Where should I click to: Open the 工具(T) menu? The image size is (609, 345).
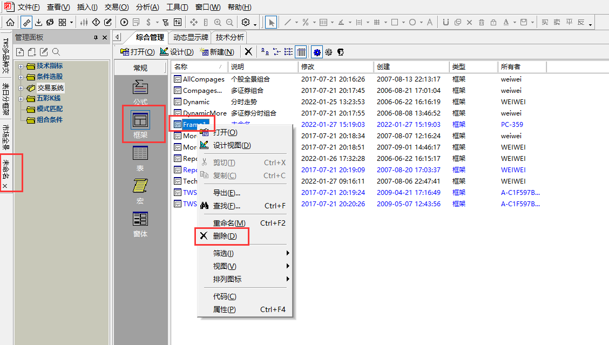tap(177, 7)
